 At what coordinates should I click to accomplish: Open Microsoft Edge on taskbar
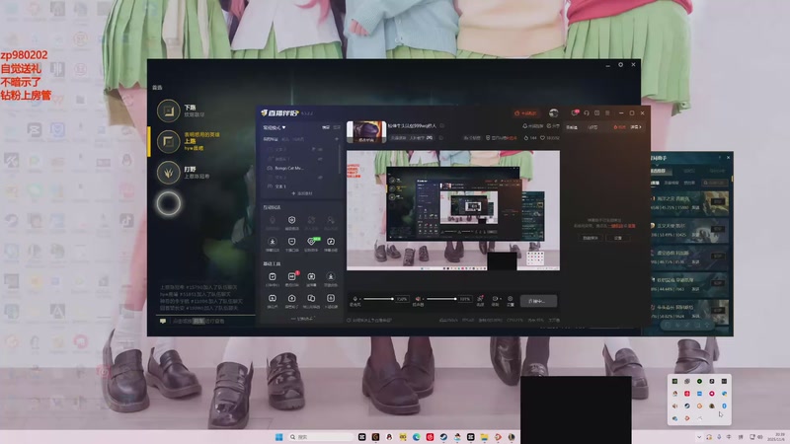click(416, 437)
